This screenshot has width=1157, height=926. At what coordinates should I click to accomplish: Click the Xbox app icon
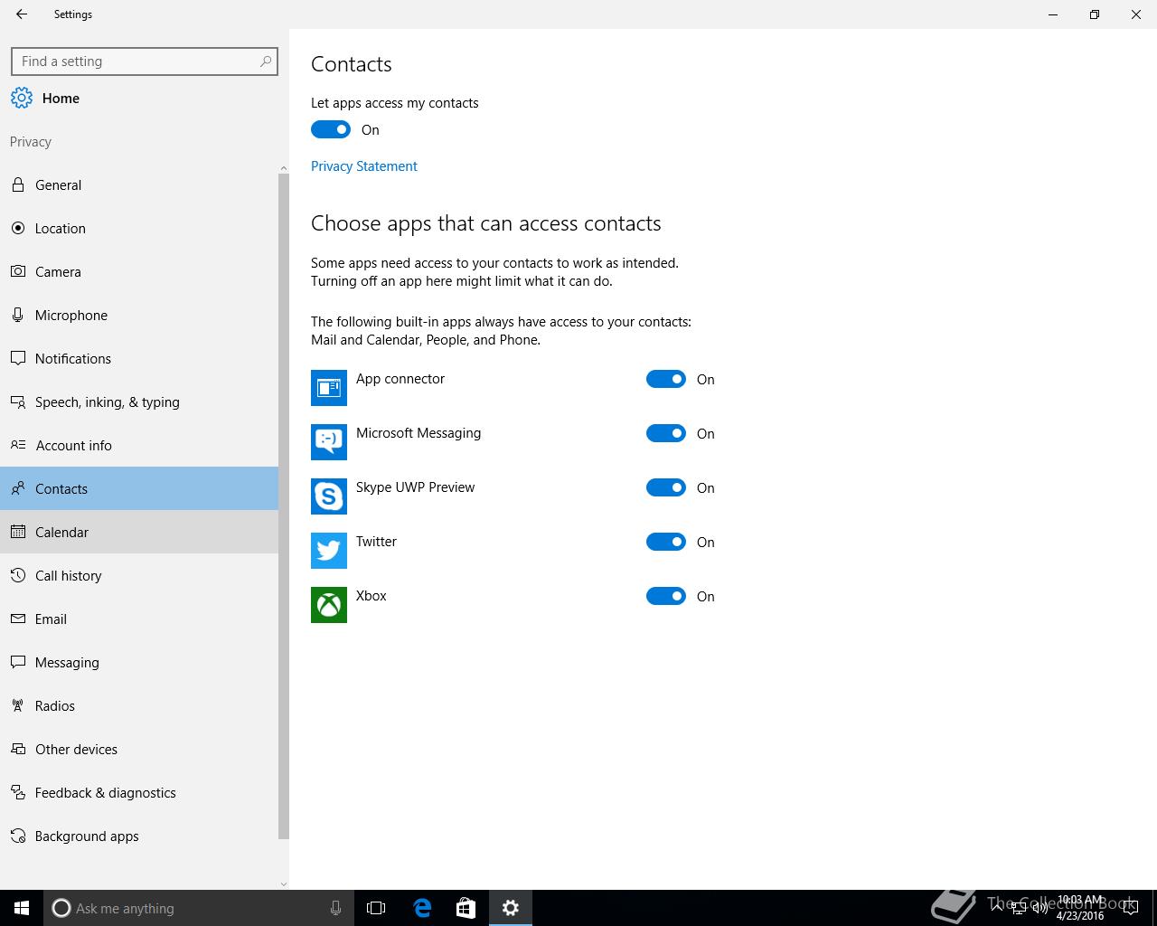click(x=329, y=605)
